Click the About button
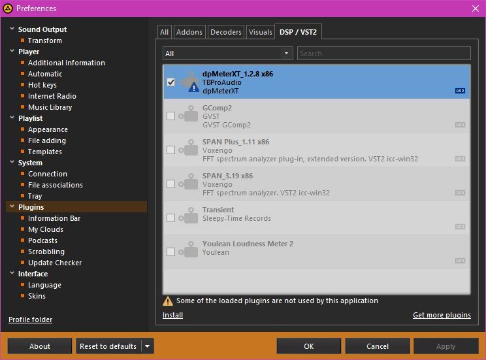Screen dimensions: 486x360 [x=40, y=346]
